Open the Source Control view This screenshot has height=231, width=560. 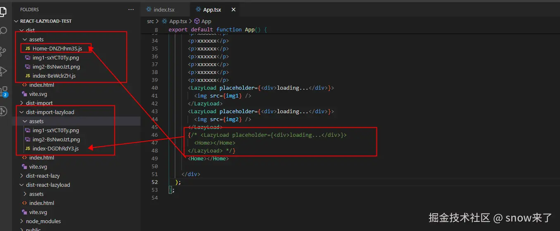(x=2, y=51)
